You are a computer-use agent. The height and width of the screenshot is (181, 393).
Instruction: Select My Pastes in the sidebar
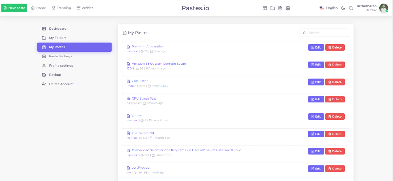coord(75,47)
